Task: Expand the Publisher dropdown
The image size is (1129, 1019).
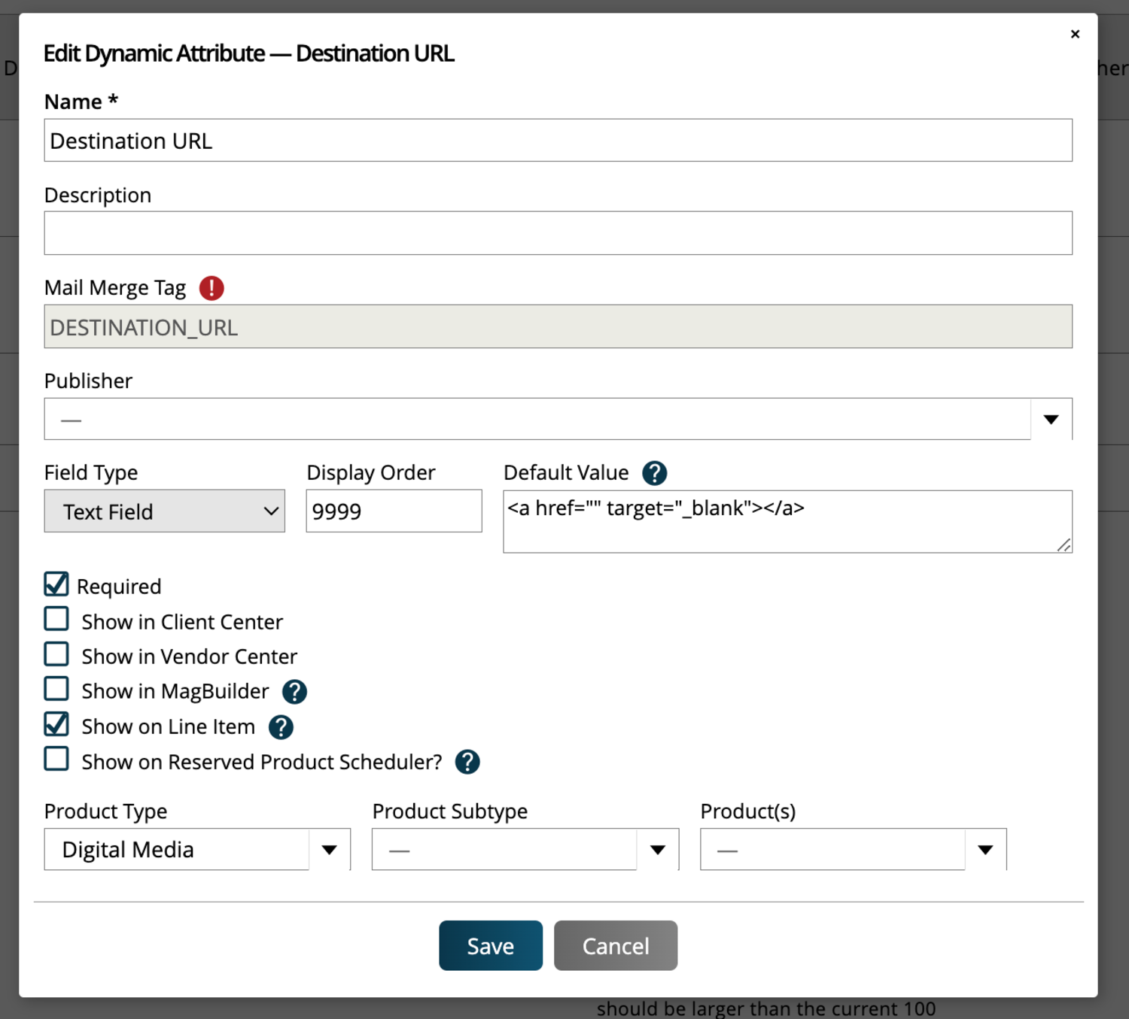Action: click(1051, 419)
